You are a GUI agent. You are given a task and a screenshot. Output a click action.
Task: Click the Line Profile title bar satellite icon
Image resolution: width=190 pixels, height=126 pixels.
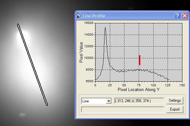tap(79, 16)
